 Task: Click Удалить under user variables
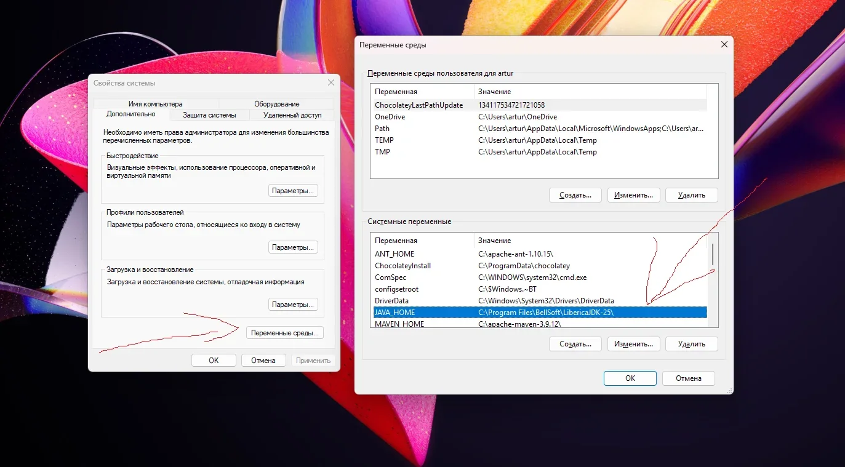692,195
